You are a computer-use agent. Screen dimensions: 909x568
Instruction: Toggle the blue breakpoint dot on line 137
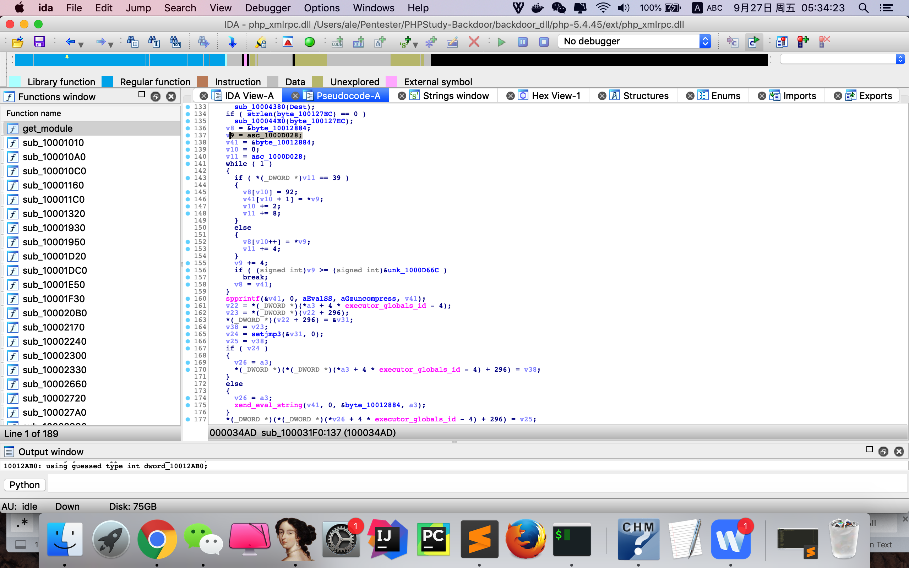click(x=188, y=135)
